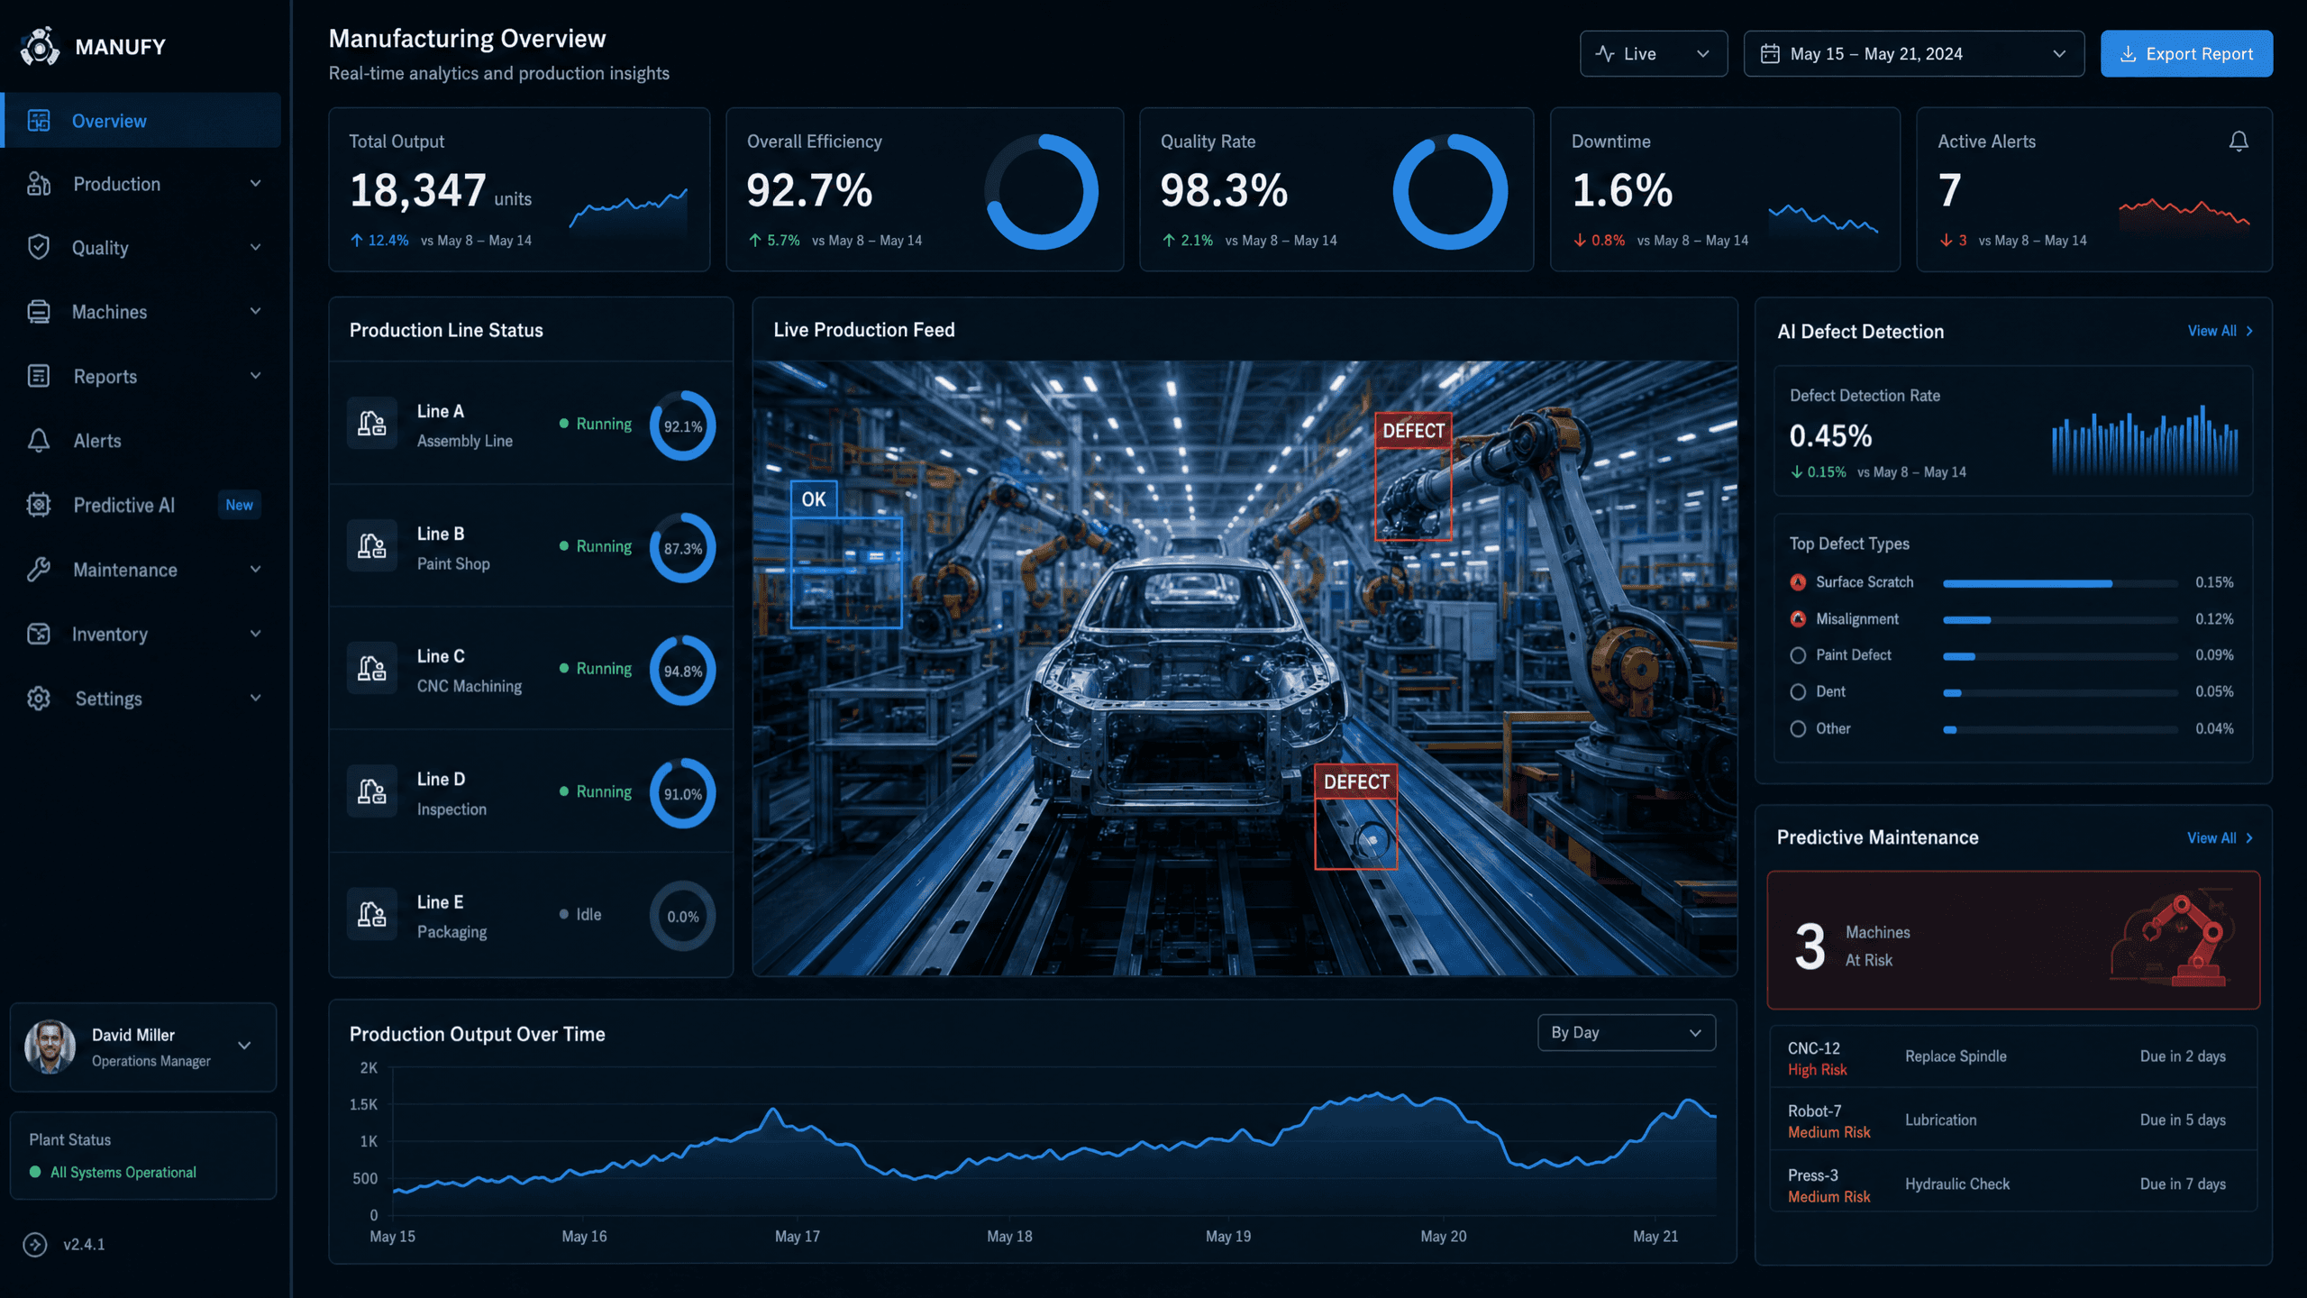Select the Misalignment defect type radio

pos(1798,619)
